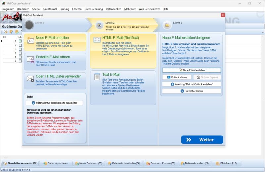This screenshot has width=265, height=172.
Task: Click the ID column header
Action: click(4, 37)
